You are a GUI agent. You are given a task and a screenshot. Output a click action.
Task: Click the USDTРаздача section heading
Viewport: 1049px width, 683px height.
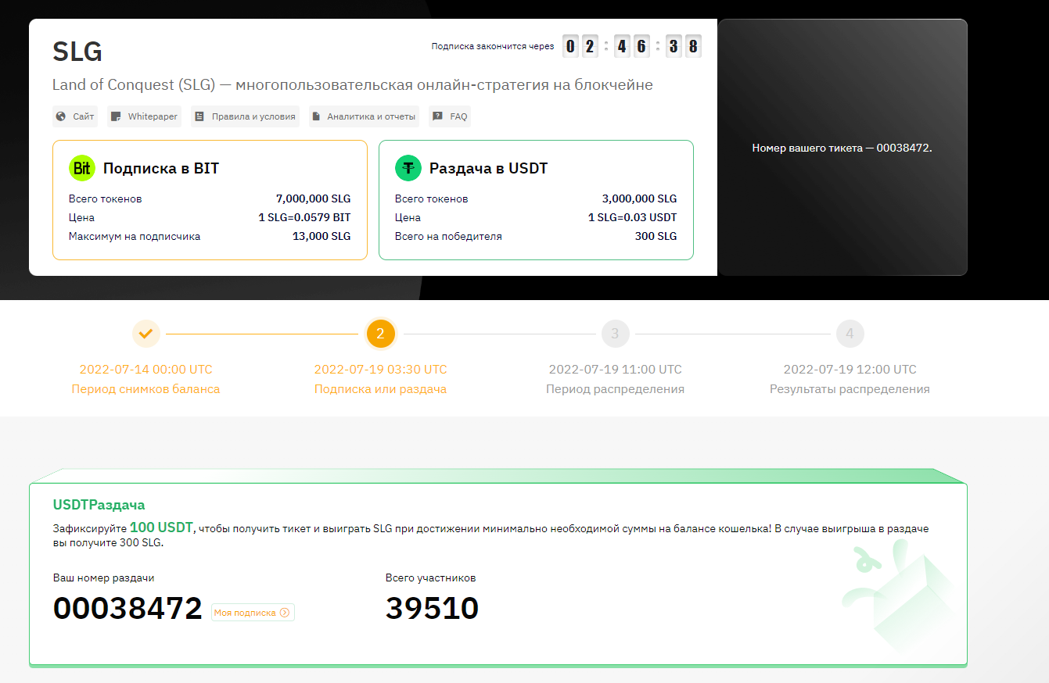pyautogui.click(x=99, y=505)
